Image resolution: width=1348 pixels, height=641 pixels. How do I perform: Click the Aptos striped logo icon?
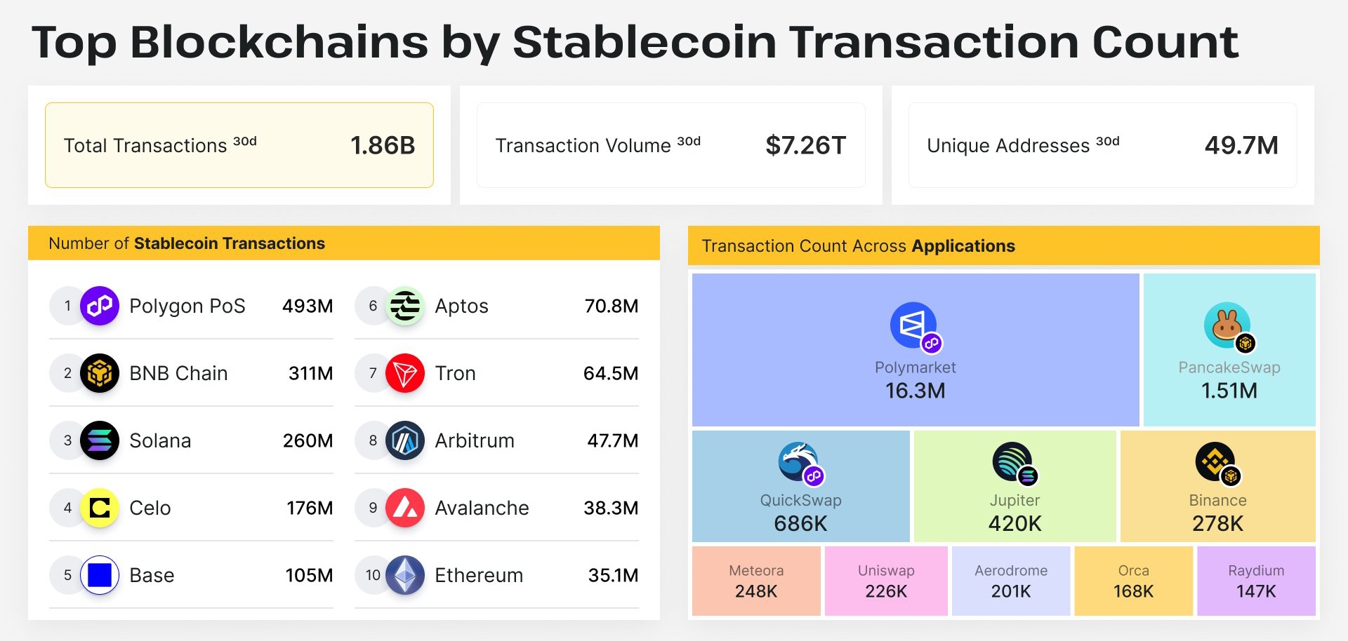405,306
